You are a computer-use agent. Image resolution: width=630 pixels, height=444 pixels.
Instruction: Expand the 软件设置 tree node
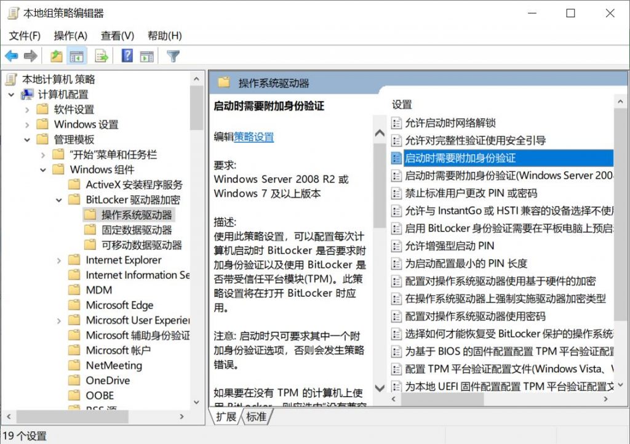pos(27,110)
